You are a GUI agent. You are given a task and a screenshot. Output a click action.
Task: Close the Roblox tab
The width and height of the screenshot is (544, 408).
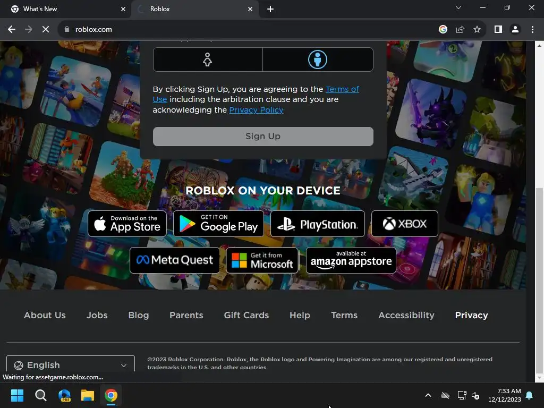250,9
